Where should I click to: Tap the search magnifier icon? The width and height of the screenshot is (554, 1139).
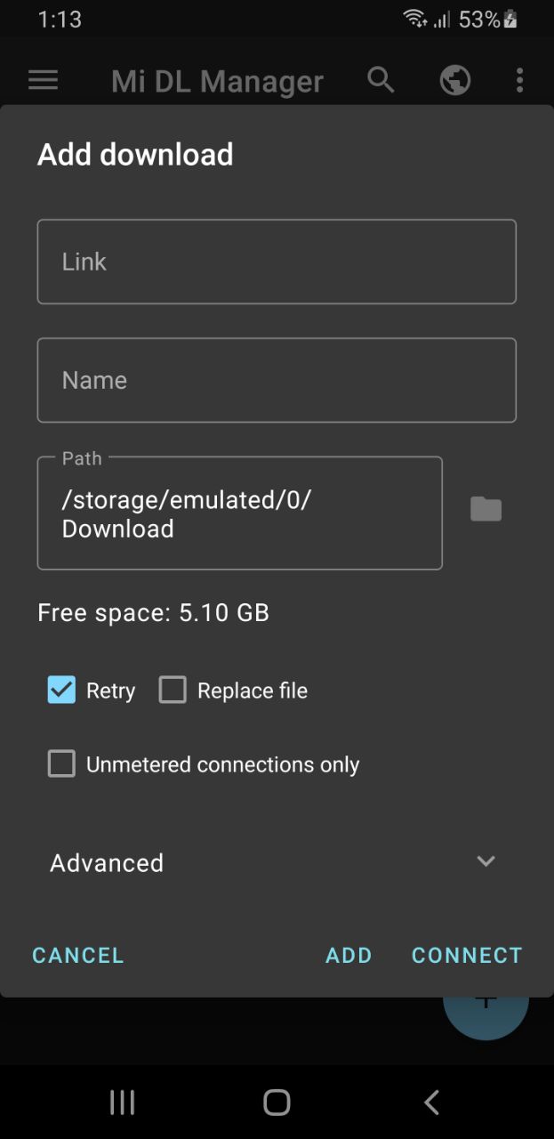(381, 80)
